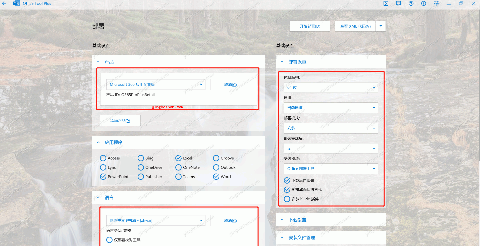The height and width of the screenshot is (246, 480).
Task: Open the settings sliders icon
Action: point(436,4)
